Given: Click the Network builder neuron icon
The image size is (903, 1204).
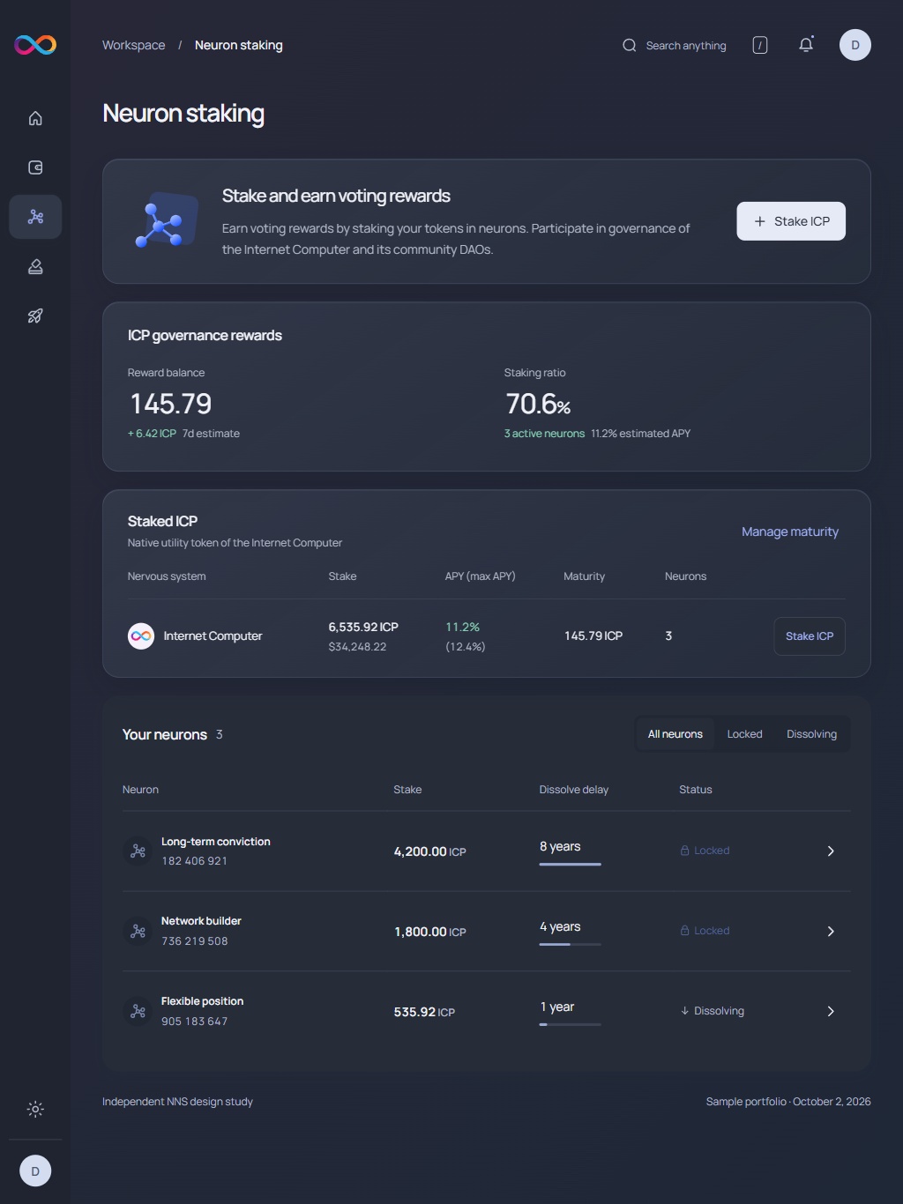Looking at the screenshot, I should [x=138, y=932].
